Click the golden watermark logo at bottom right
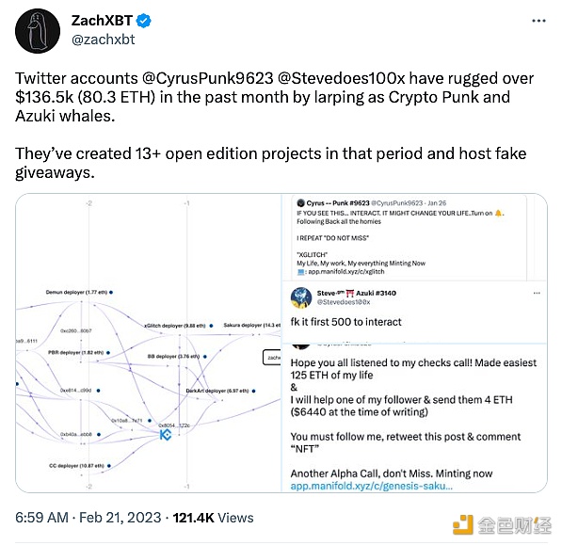 point(463,525)
